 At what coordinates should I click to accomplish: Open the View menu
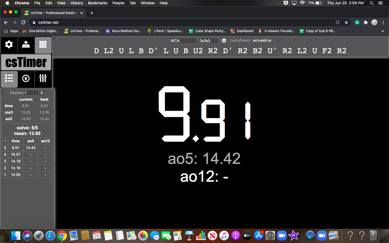[61, 3]
